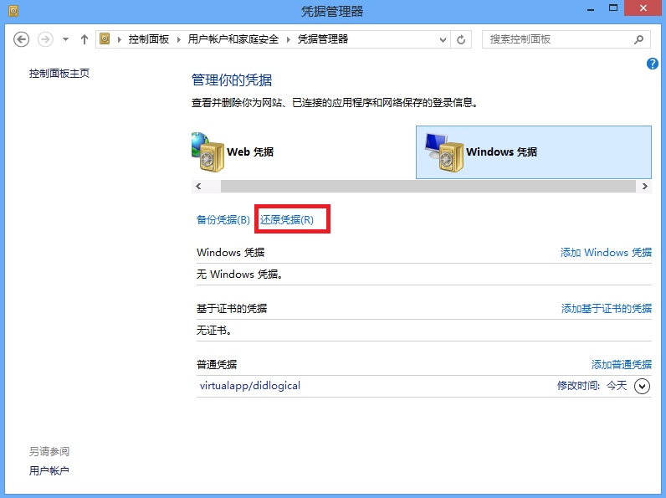Click 还原凭据(R) link
Viewport: 666px width, 498px height.
[x=287, y=219]
